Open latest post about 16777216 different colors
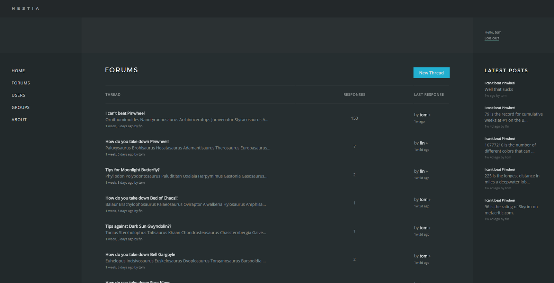This screenshot has width=554, height=283. click(510, 148)
